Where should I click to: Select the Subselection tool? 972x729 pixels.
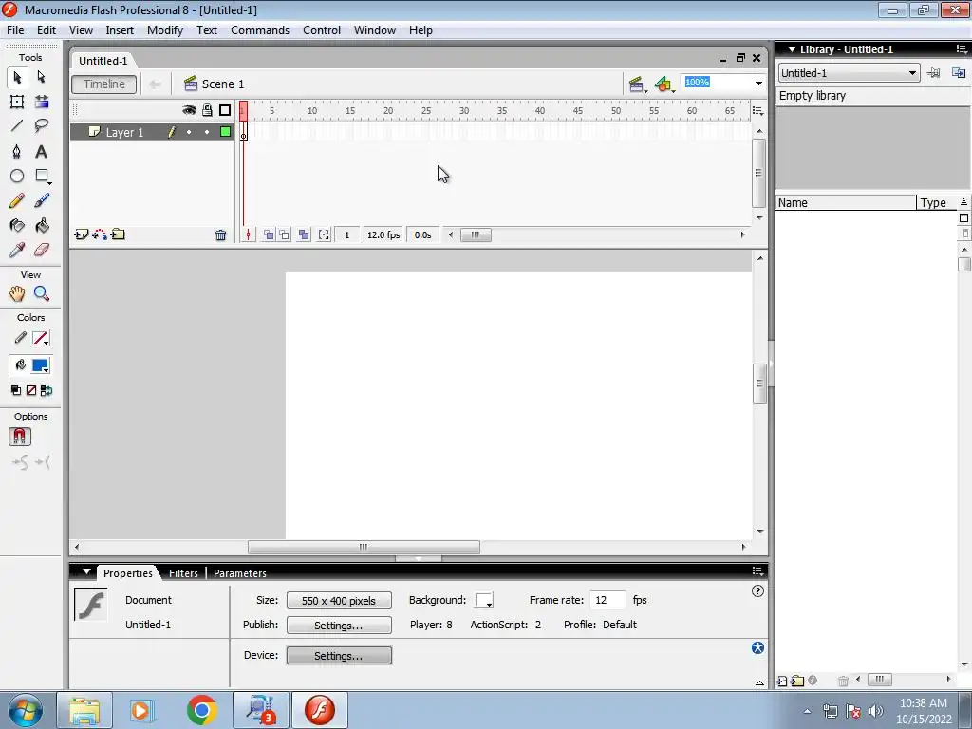42,77
